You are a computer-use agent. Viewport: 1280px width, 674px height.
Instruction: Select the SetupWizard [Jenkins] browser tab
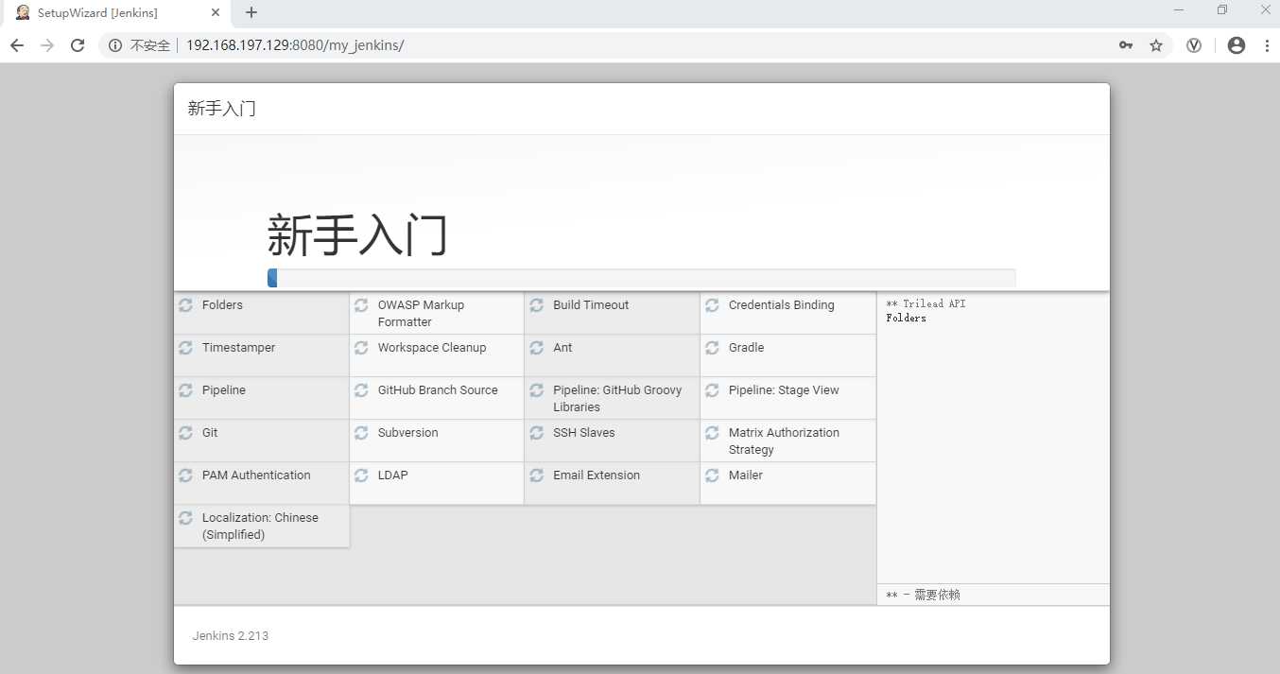115,13
